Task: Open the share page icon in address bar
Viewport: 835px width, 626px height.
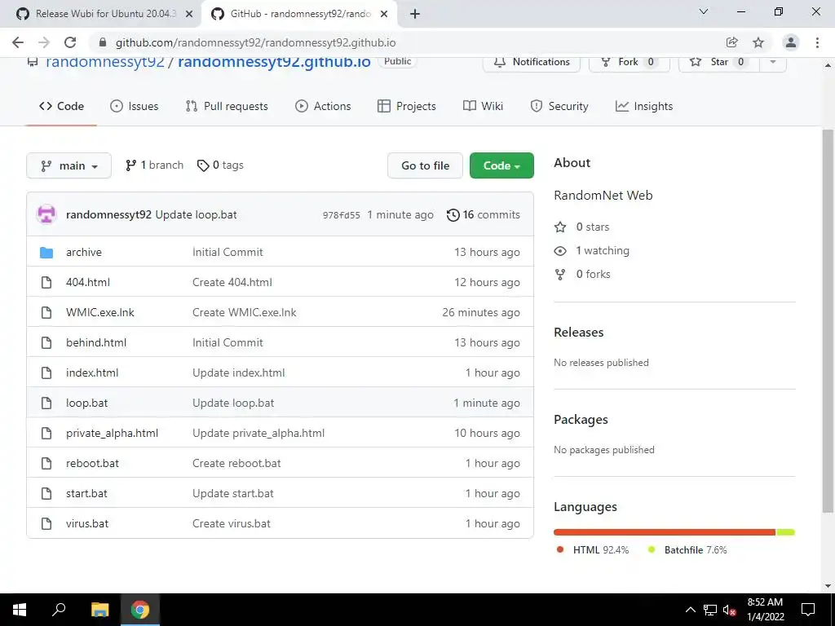Action: [x=732, y=42]
